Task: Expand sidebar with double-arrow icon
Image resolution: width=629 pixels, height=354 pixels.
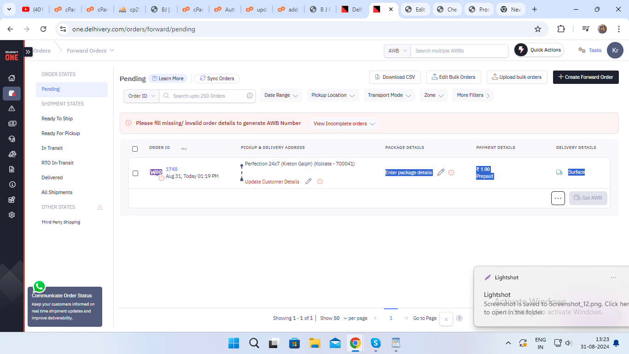Action: click(x=28, y=52)
